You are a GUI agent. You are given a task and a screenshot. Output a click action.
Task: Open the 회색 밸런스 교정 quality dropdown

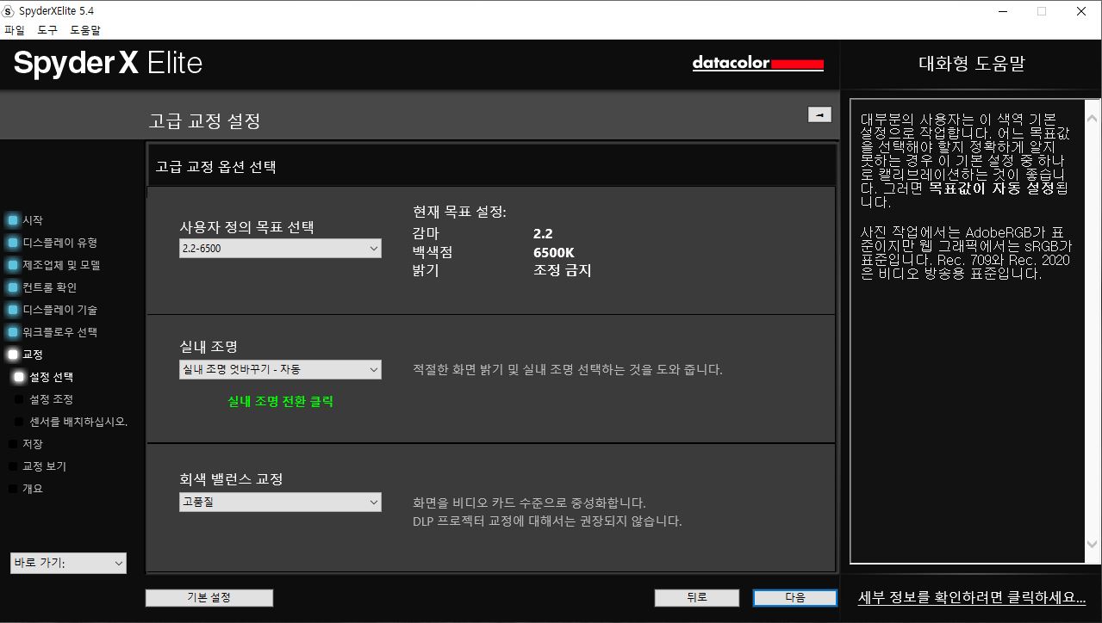point(280,502)
